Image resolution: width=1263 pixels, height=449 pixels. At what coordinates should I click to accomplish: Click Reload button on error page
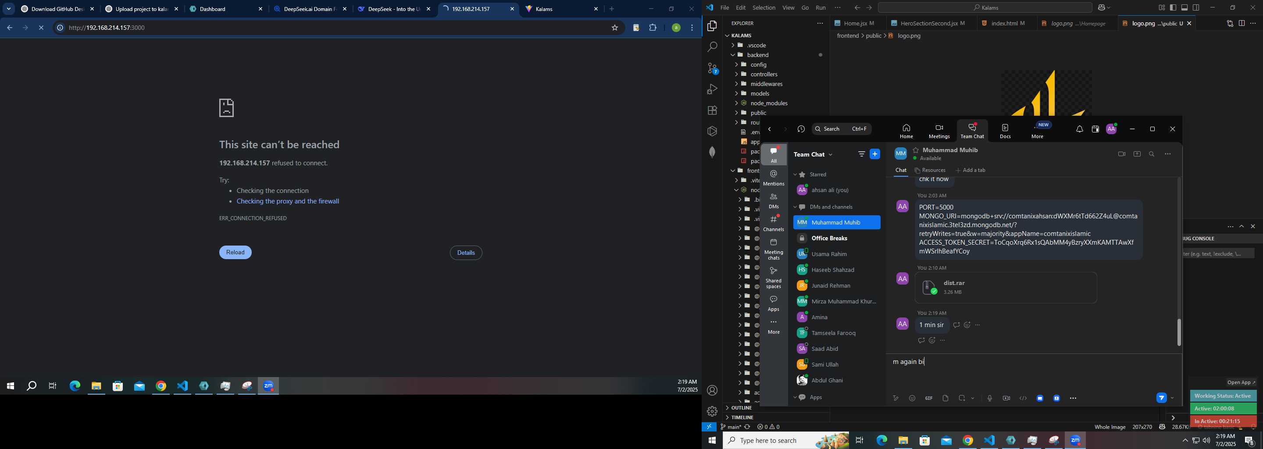click(x=235, y=253)
